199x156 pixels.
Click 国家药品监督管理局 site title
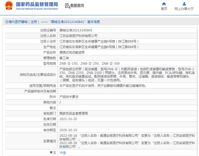click(37, 4)
